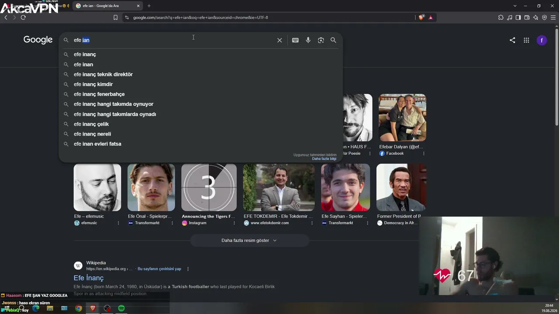Start voice search with the microphone icon
This screenshot has width=559, height=314.
point(308,40)
